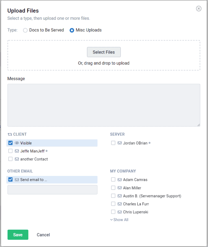Check the box for Jordan OBrian

pos(113,143)
